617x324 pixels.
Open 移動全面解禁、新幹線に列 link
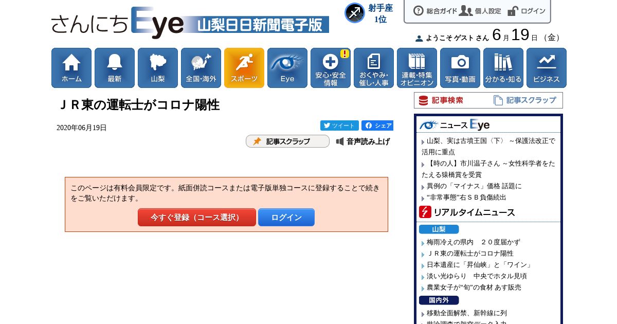[467, 313]
